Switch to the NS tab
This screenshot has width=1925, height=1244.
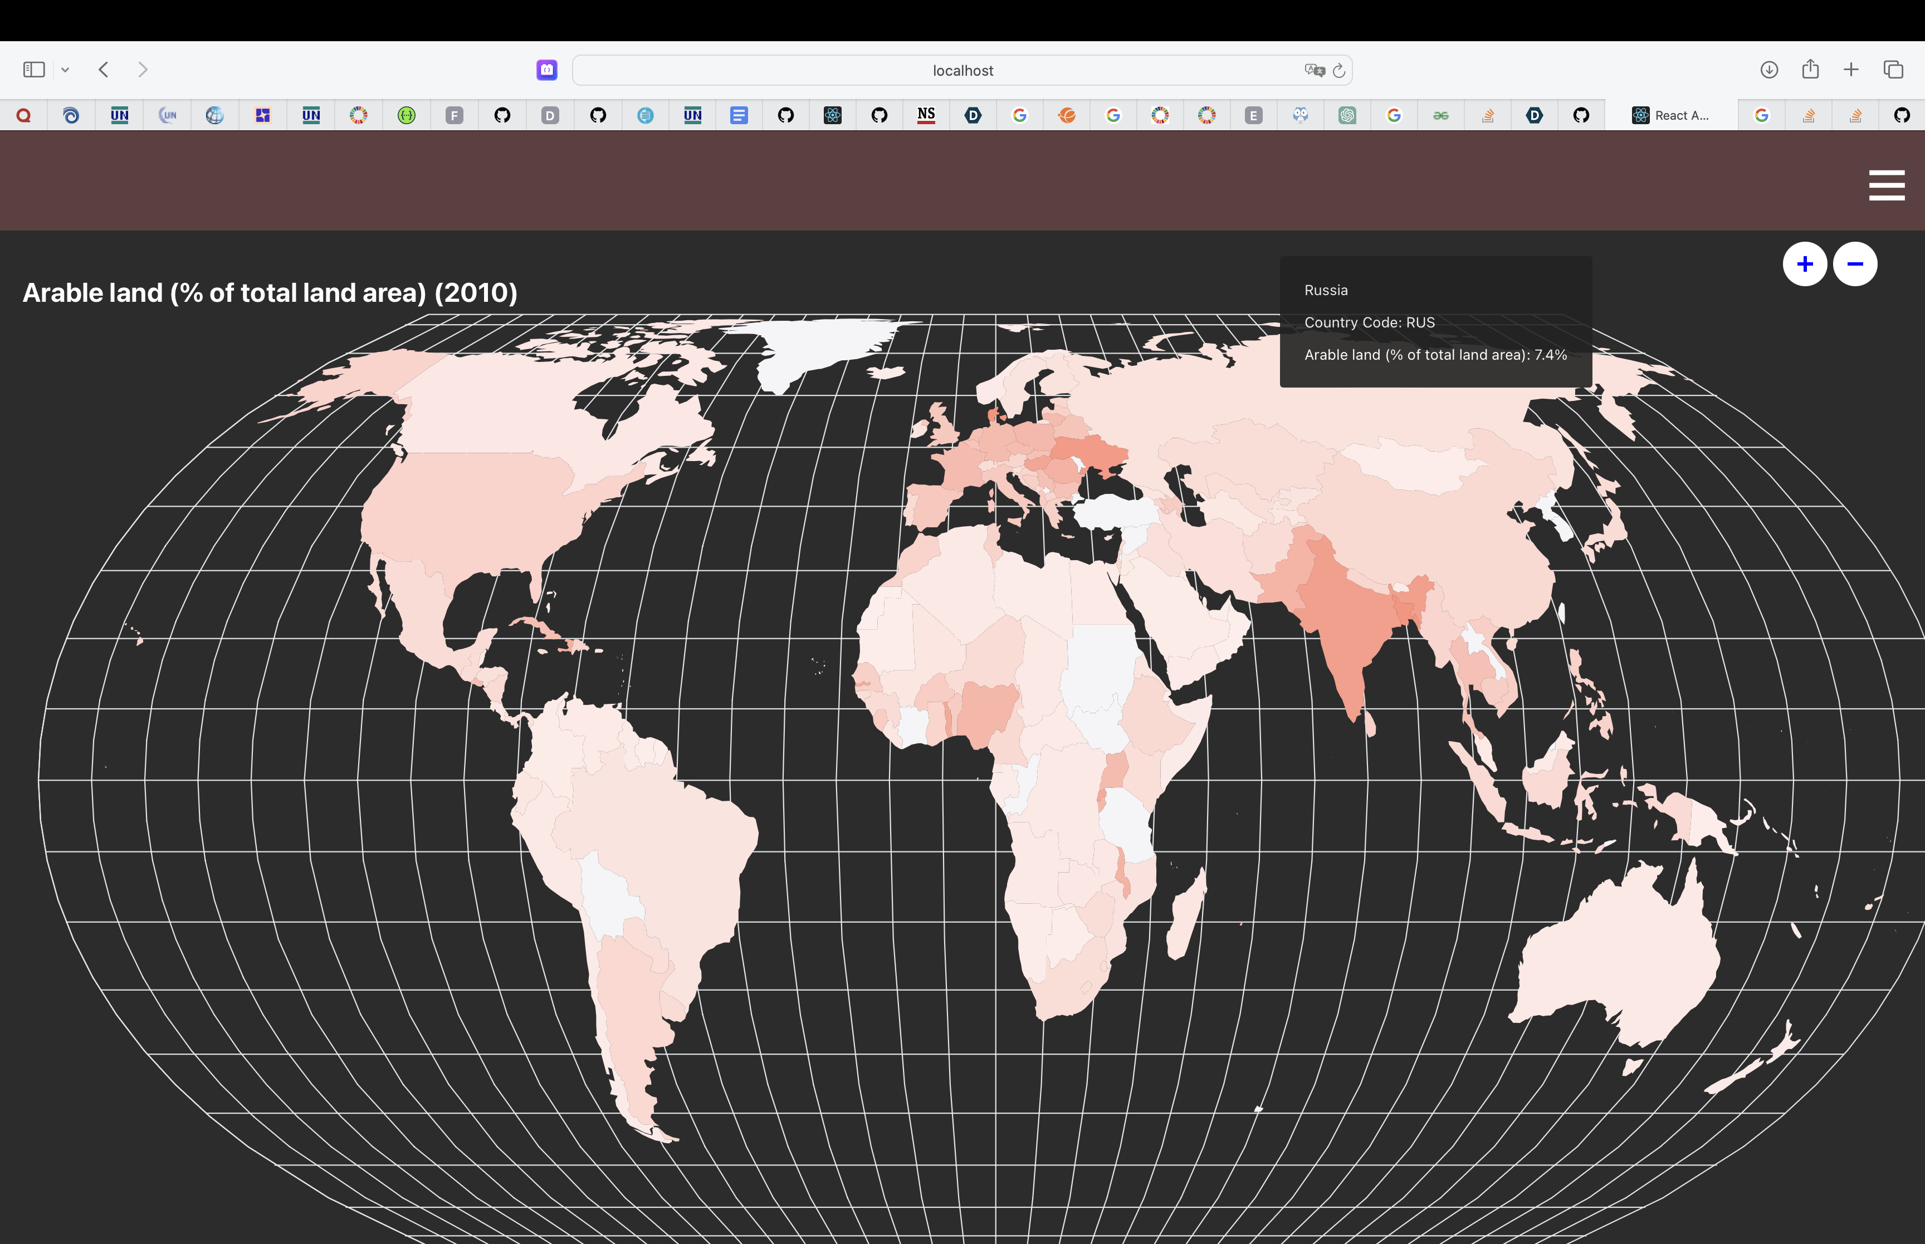tap(926, 115)
